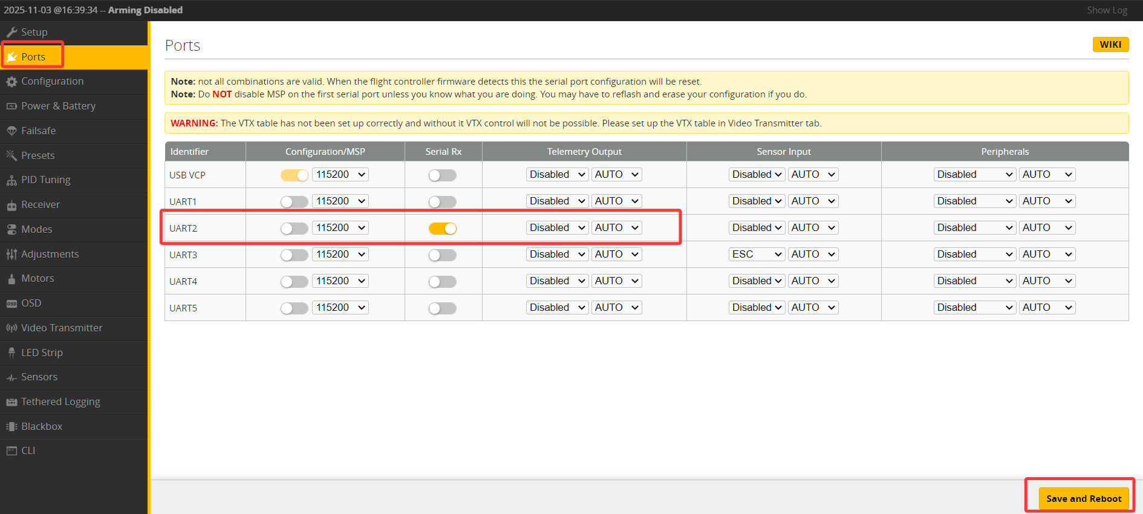The image size is (1143, 514).
Task: Click the battery icon for Power & Battery
Action: [x=11, y=106]
